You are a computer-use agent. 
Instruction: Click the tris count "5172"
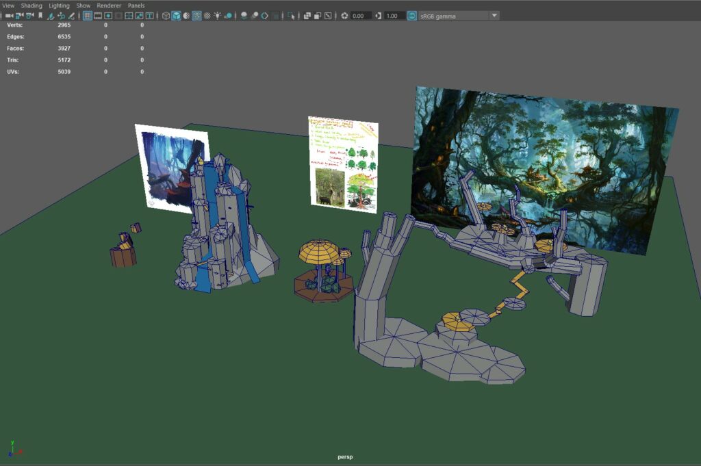pyautogui.click(x=64, y=60)
